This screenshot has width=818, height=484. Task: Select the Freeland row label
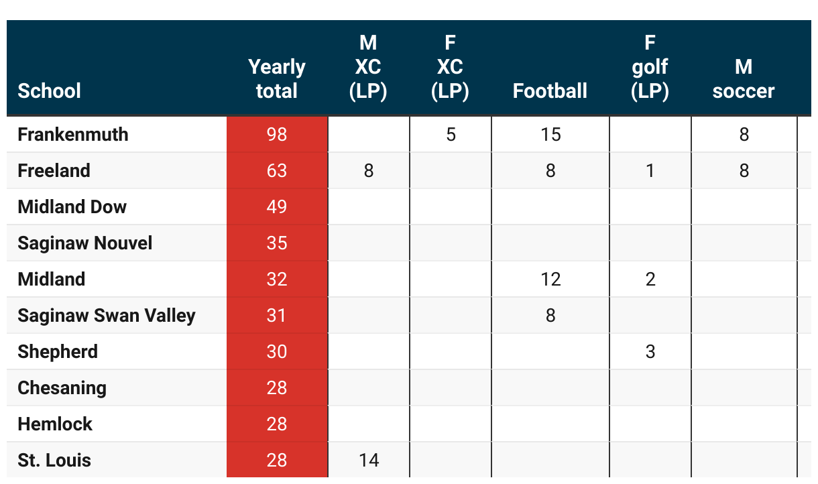(54, 170)
